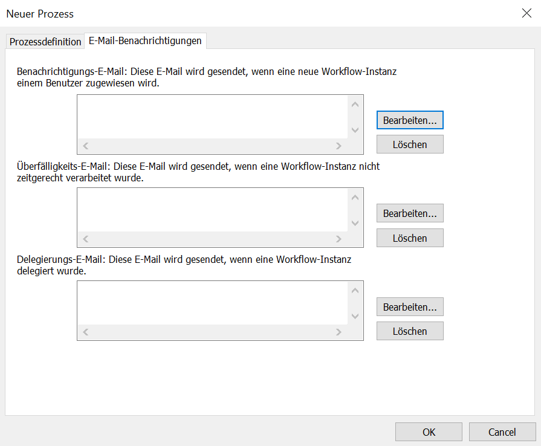The height and width of the screenshot is (446, 541).
Task: Click scroll-down arrow in Delegierungs-E-Mail box
Action: click(355, 316)
